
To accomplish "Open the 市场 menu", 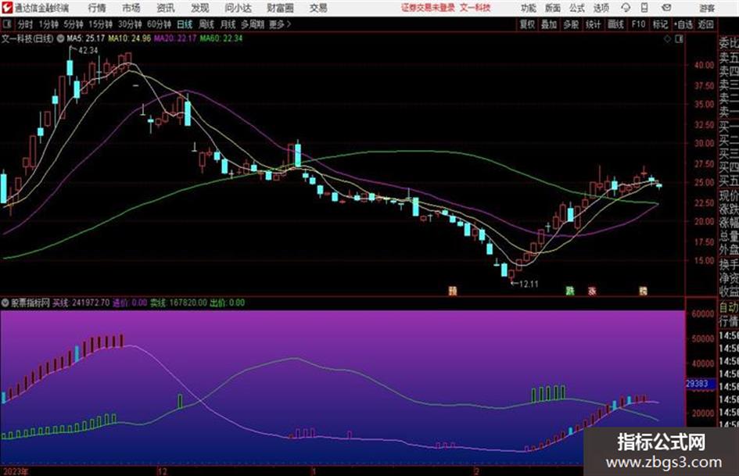I will pos(131,8).
